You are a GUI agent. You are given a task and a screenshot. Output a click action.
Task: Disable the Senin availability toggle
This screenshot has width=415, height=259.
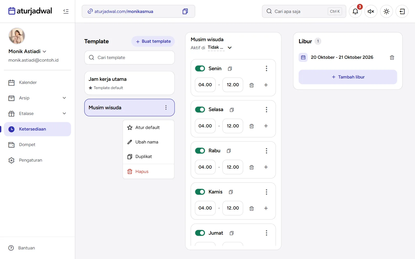tap(200, 68)
